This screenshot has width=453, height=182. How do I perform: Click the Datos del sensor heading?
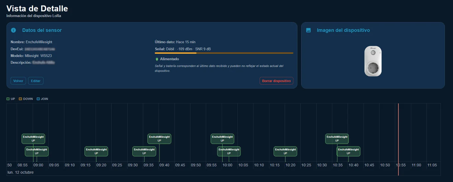(x=42, y=30)
